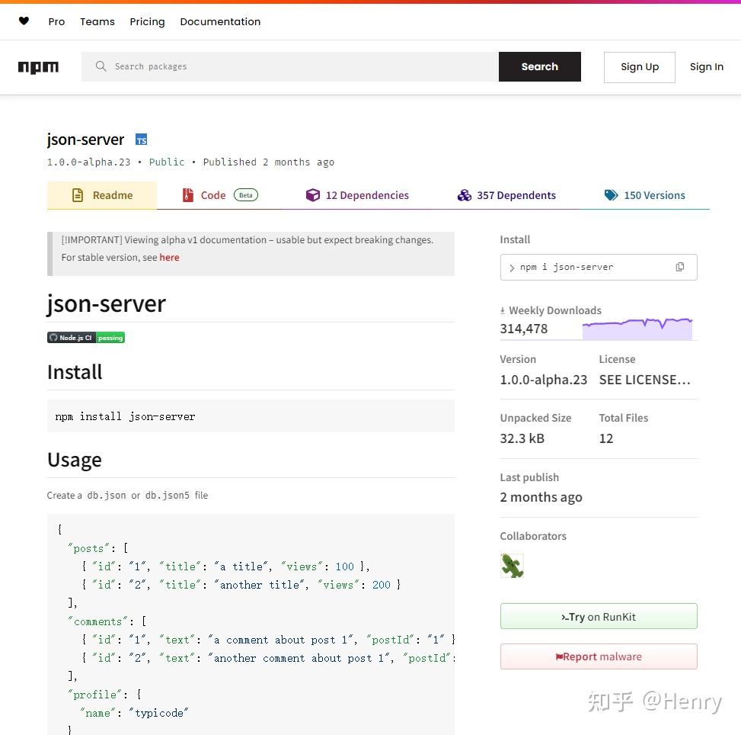Image resolution: width=741 pixels, height=735 pixels.
Task: Copy the npm i json-server command
Action: 680,267
